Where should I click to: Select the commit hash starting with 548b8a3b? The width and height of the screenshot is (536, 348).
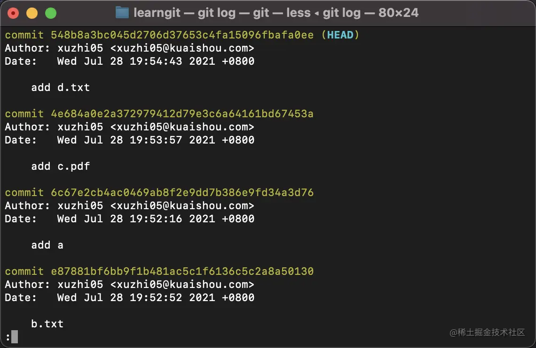tap(182, 35)
